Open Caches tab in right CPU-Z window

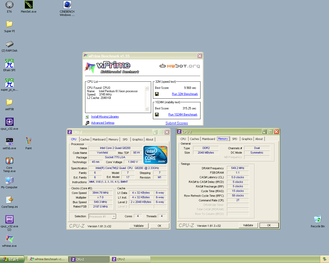click(195, 139)
